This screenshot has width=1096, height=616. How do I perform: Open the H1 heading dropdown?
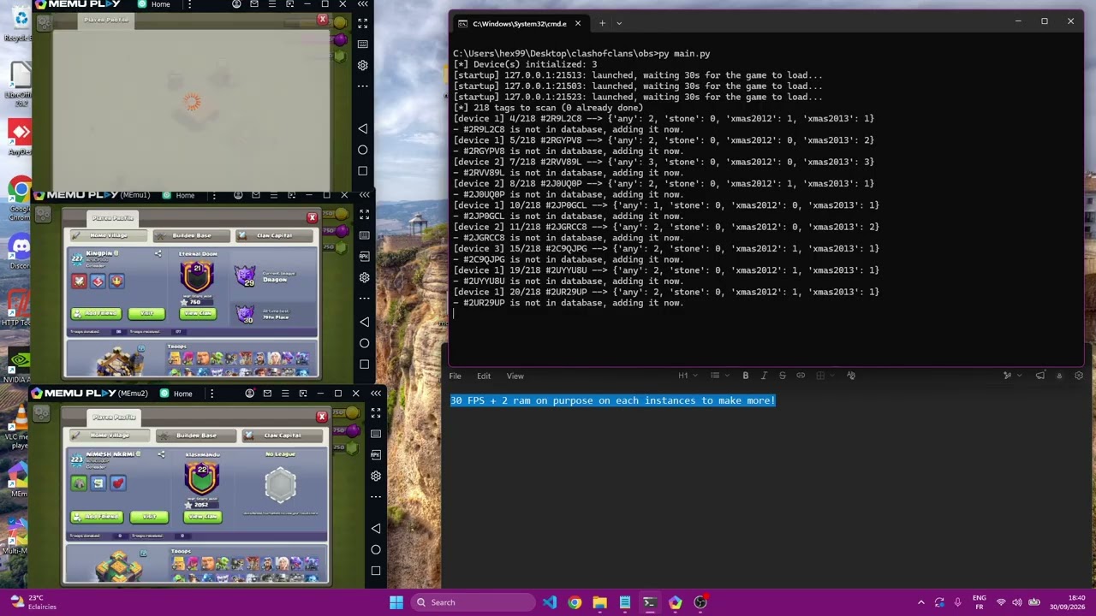click(688, 376)
